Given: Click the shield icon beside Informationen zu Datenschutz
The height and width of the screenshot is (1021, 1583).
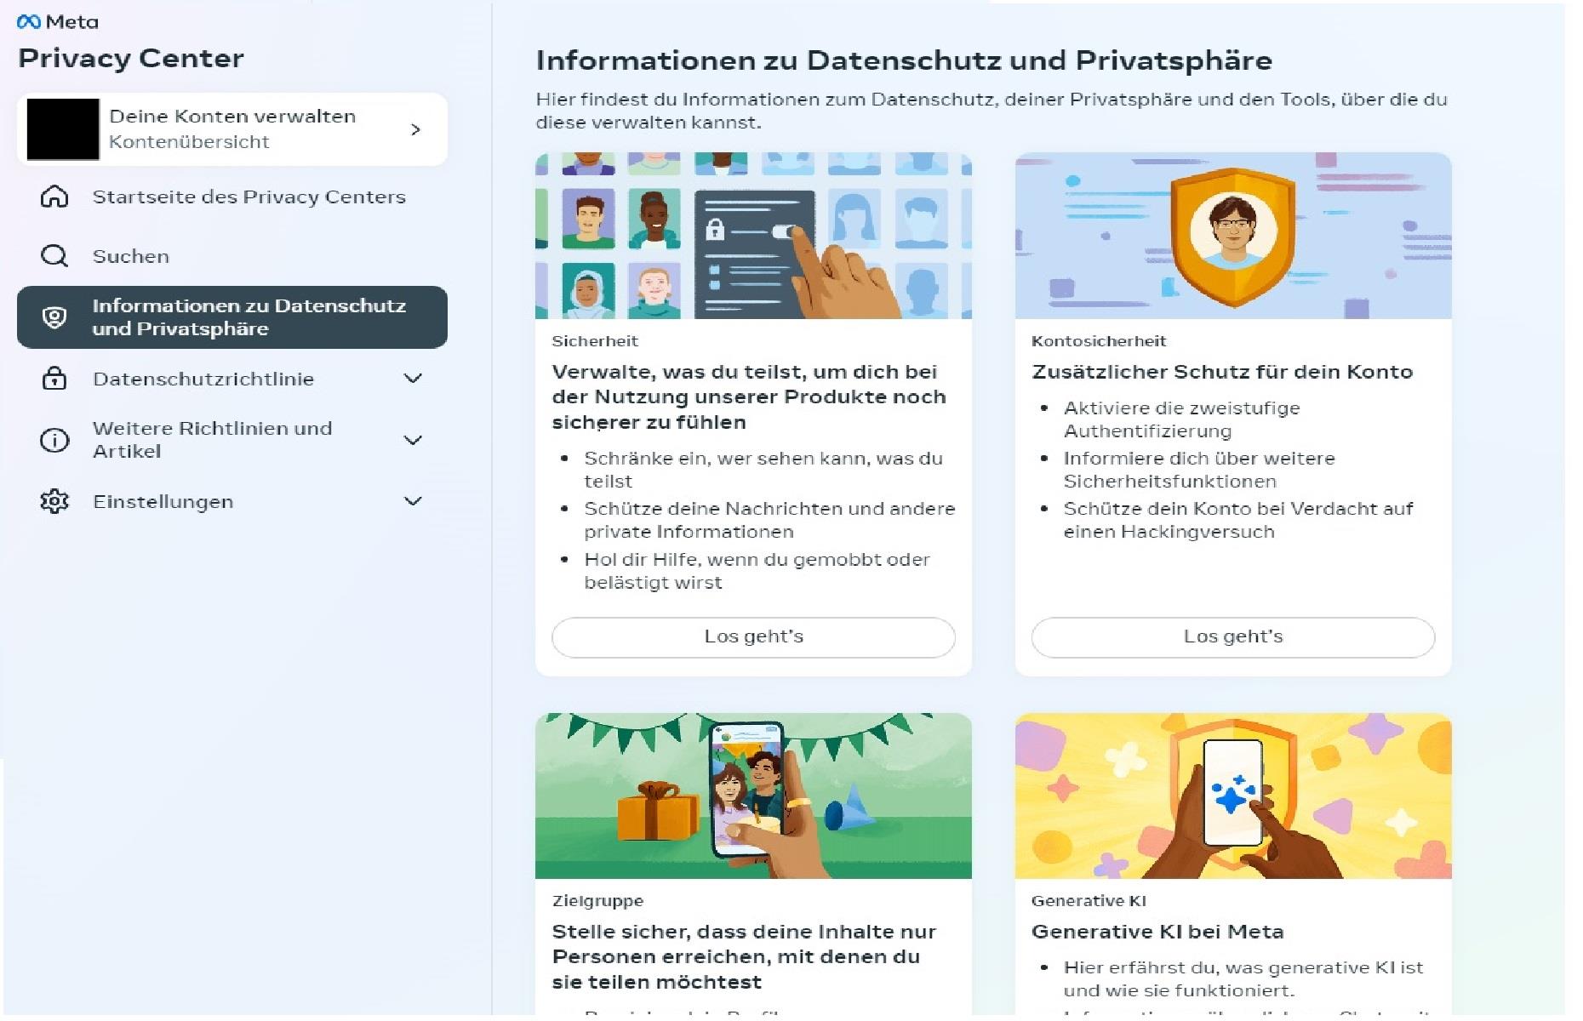Looking at the screenshot, I should (54, 317).
